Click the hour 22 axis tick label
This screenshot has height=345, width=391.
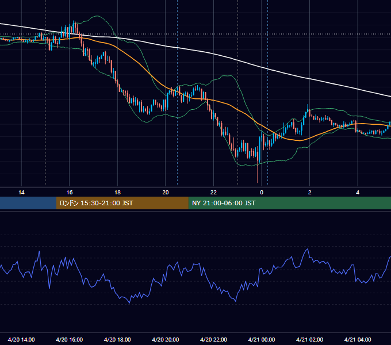point(213,193)
